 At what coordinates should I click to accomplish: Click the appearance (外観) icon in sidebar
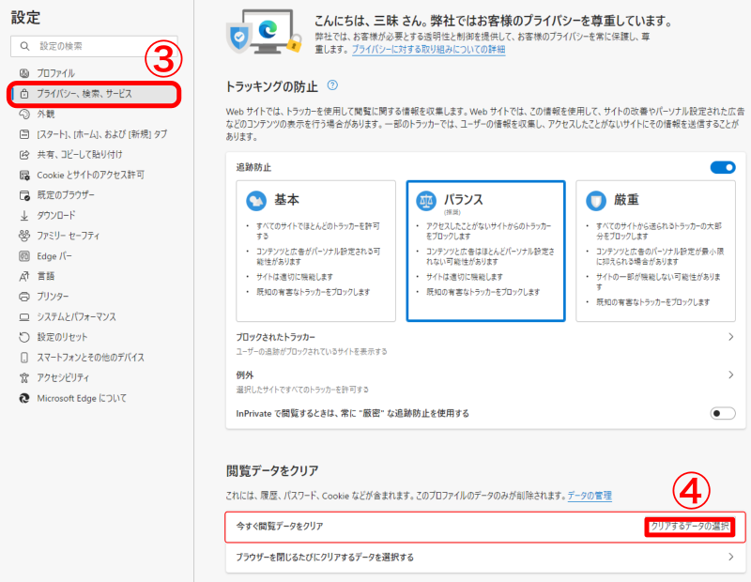[24, 115]
